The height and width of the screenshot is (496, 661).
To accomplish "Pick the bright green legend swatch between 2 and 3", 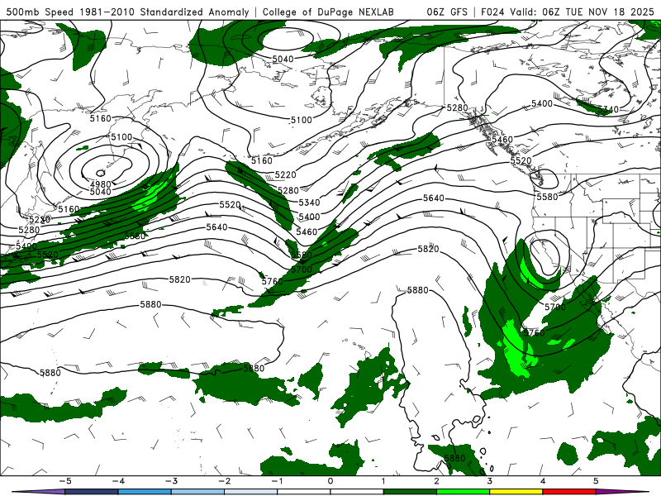I will point(464,492).
